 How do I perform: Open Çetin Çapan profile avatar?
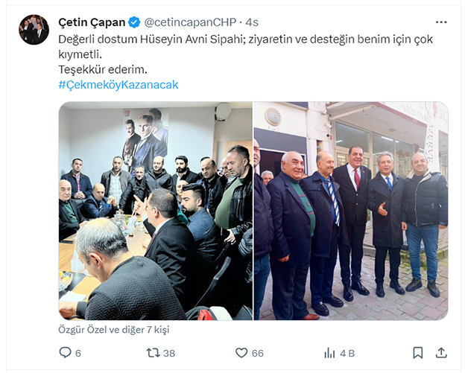[x=34, y=30]
